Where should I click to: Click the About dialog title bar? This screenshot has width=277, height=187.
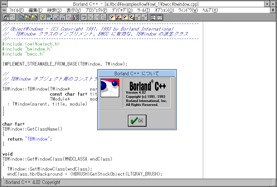137,73
